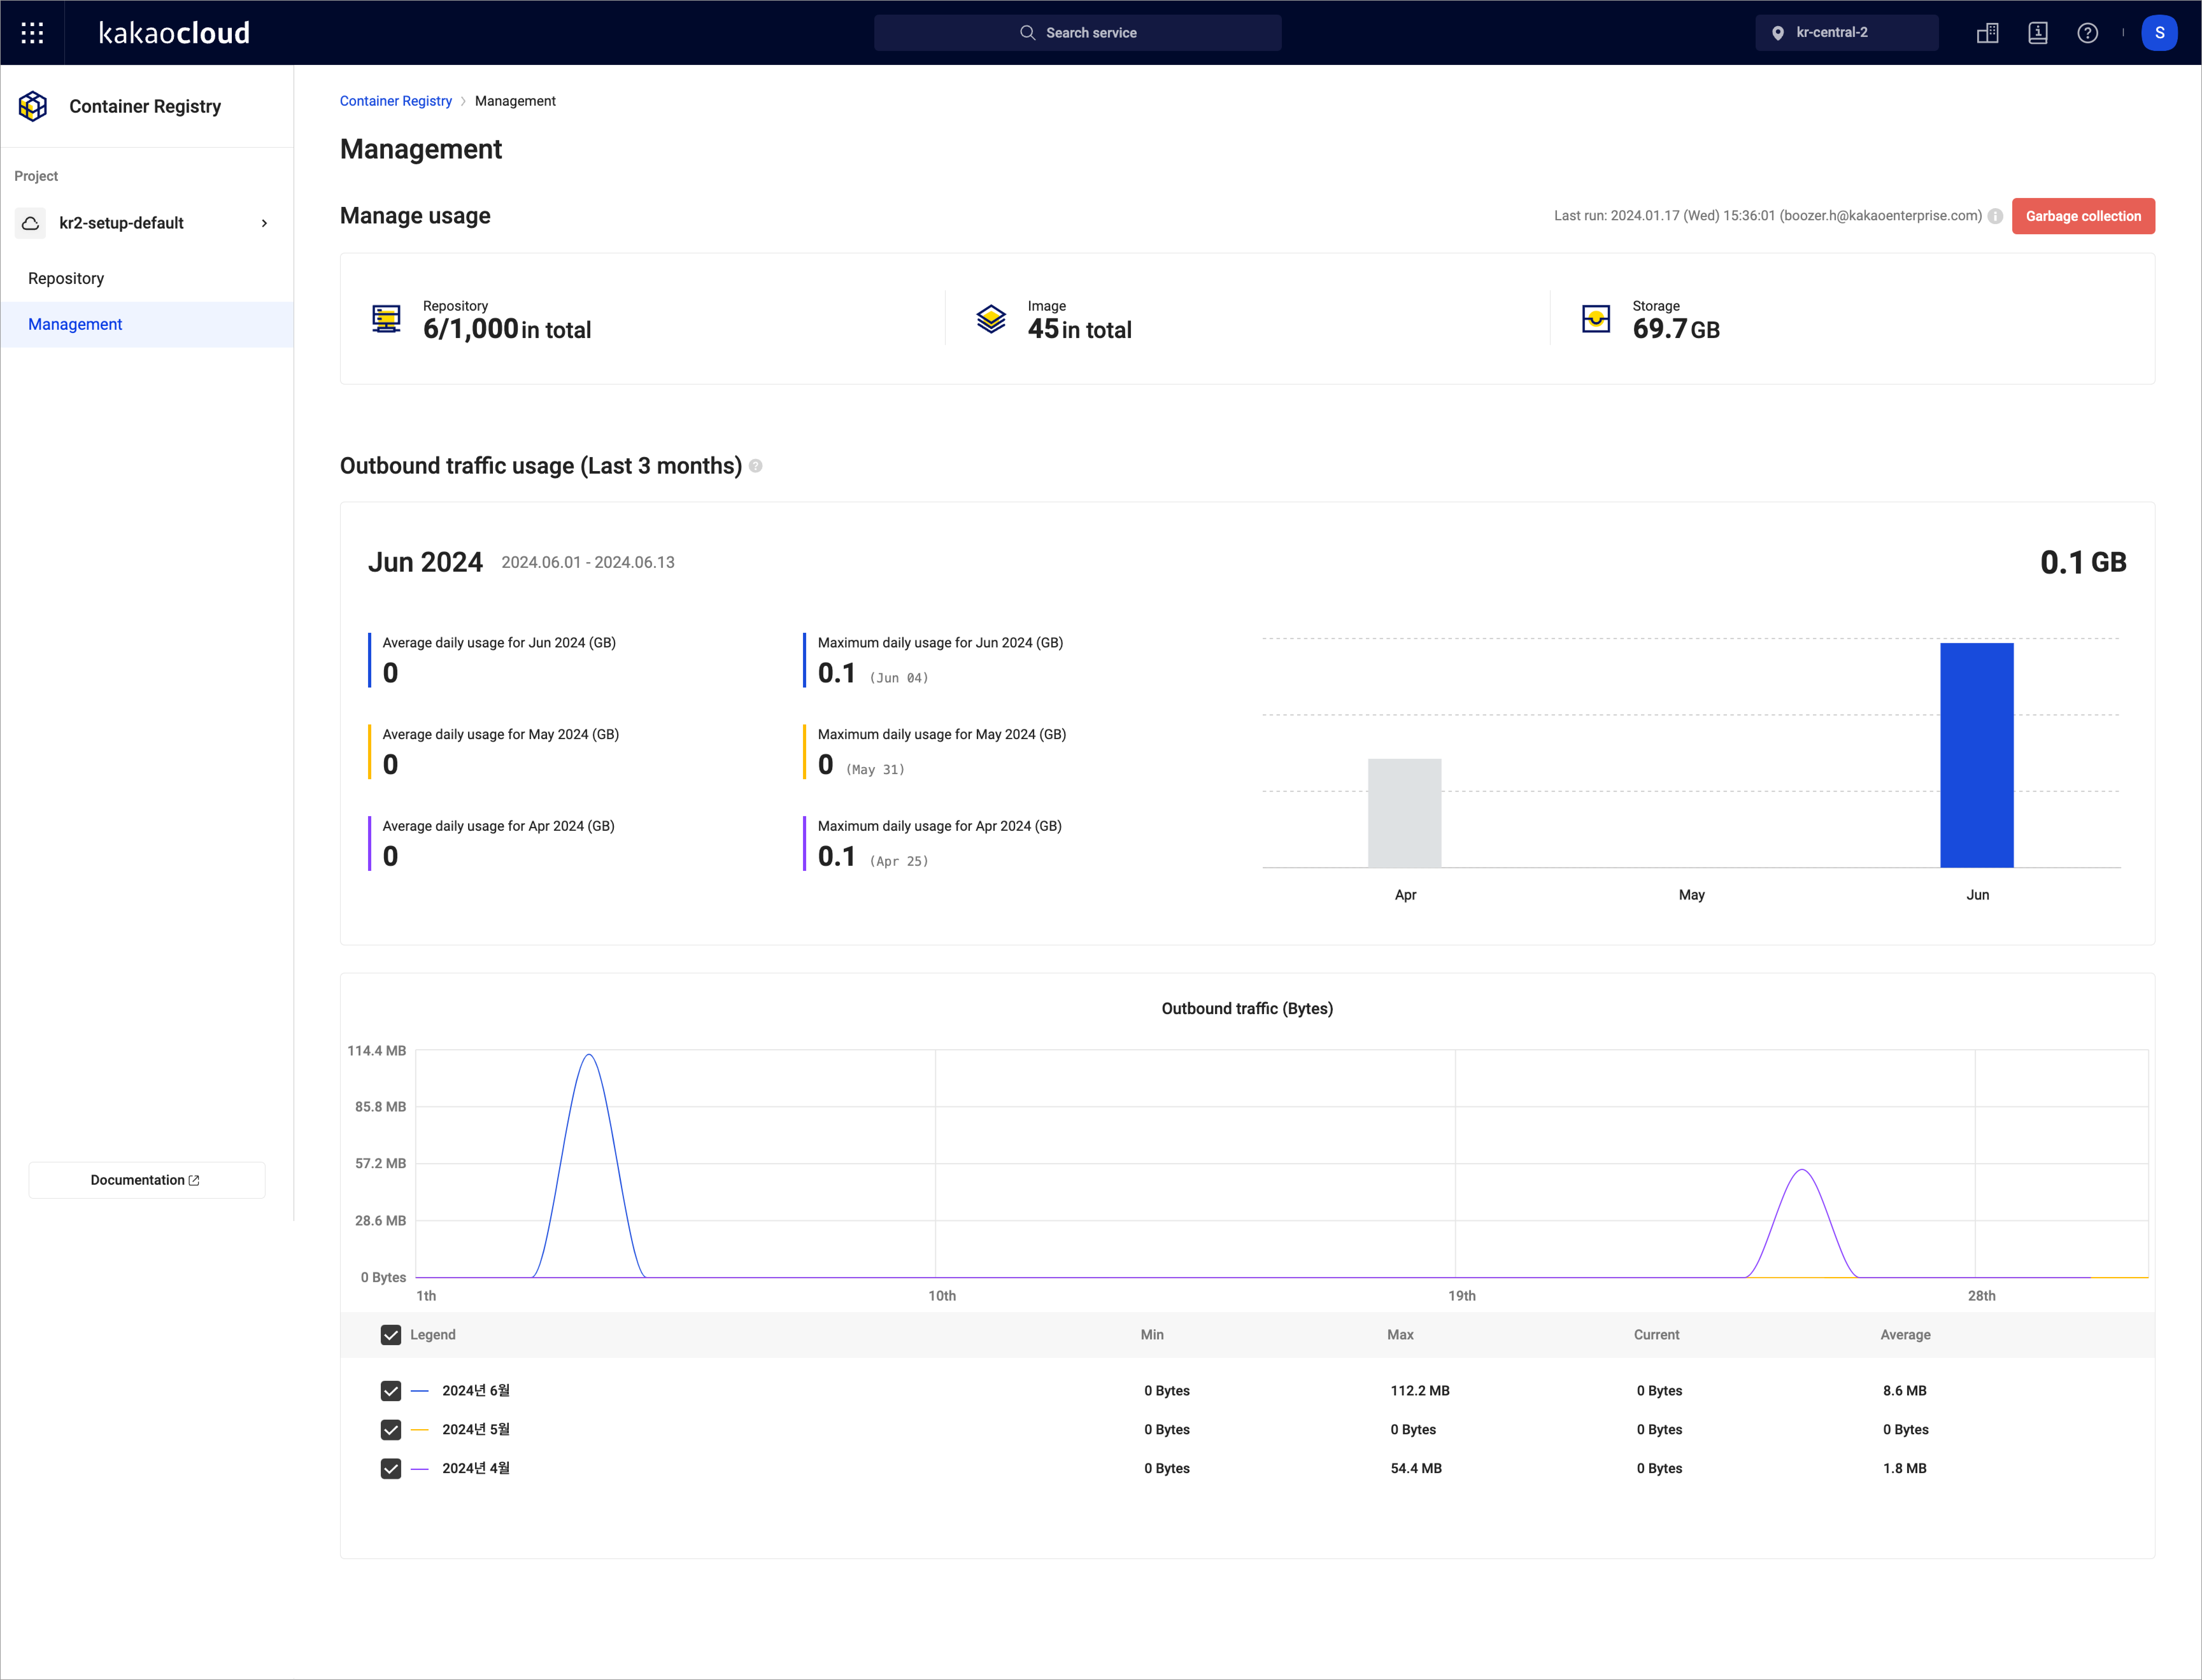This screenshot has height=1680, width=2202.
Task: Follow the Container Registry breadcrumb link
Action: coord(396,101)
